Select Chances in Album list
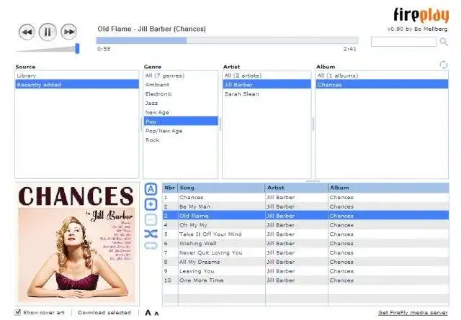 tap(382, 85)
